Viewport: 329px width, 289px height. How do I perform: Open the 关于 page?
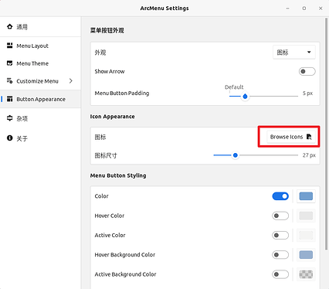coord(40,138)
